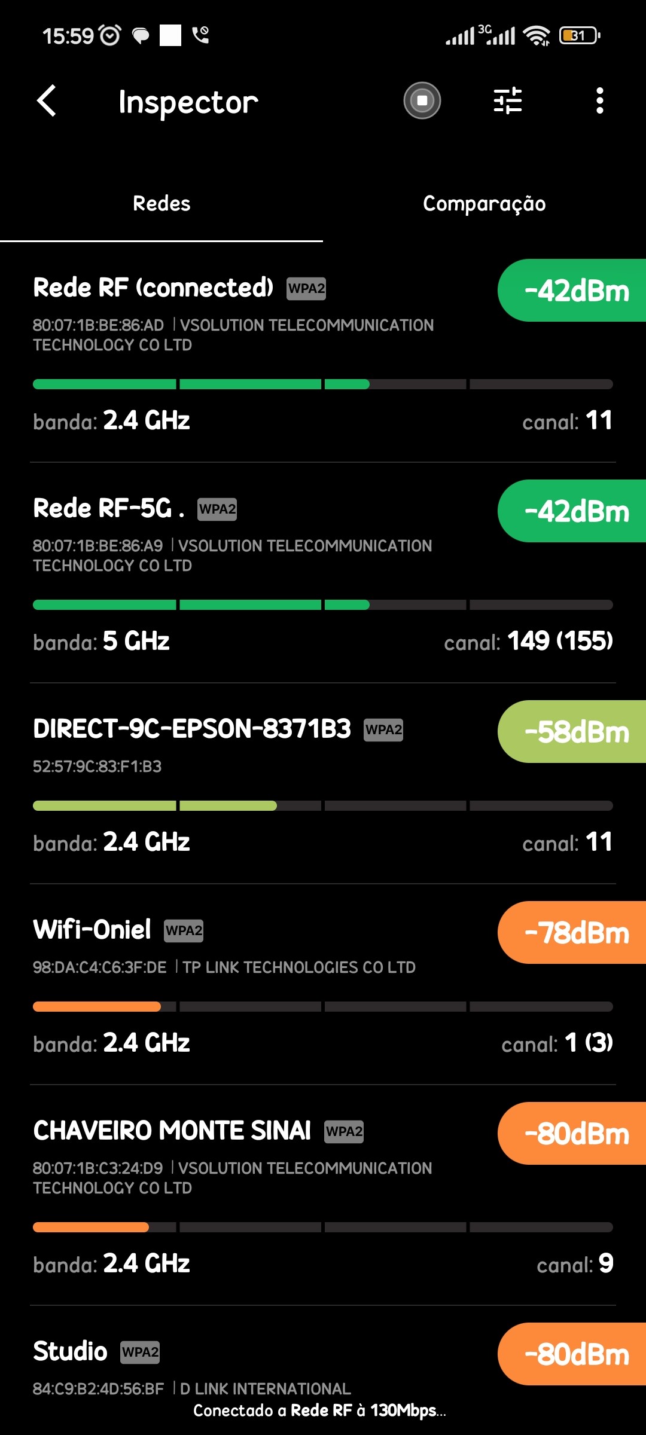The height and width of the screenshot is (1435, 646).
Task: Select the Redes tab
Action: pos(161,204)
